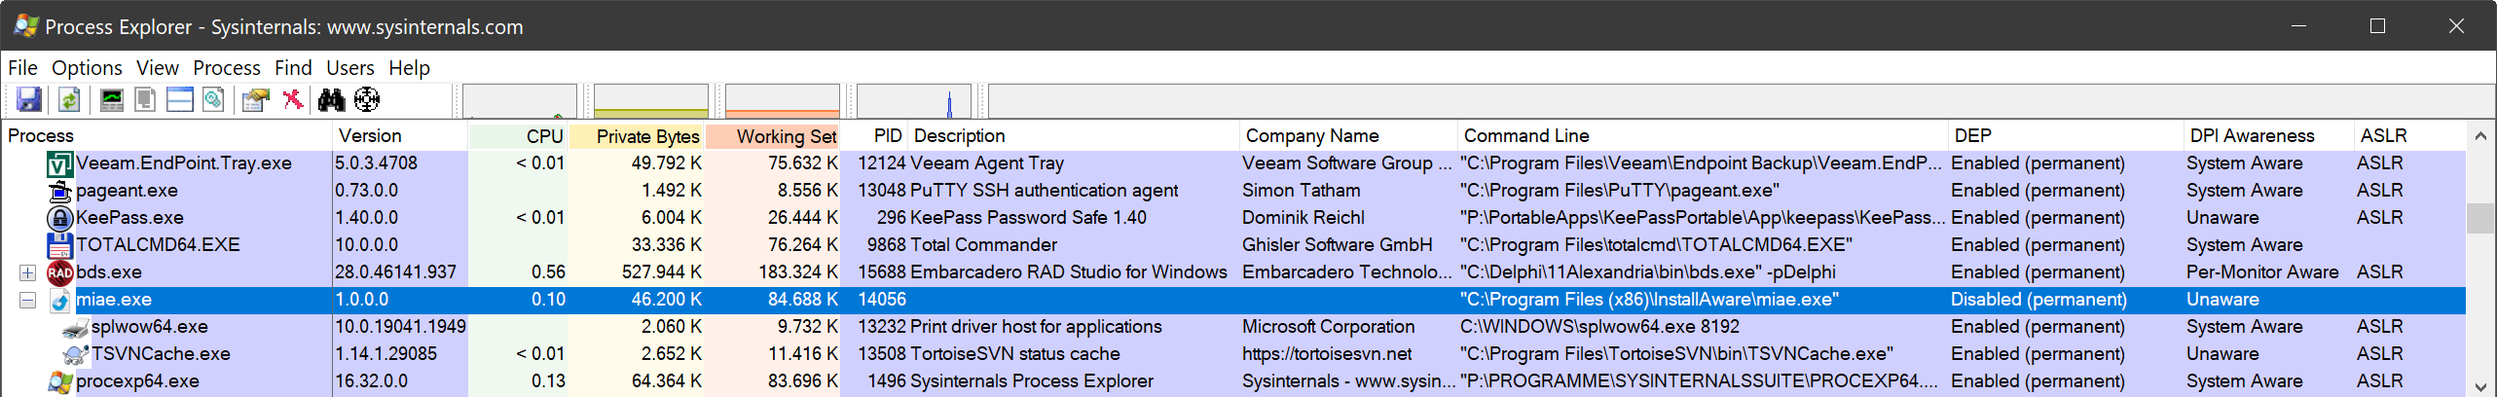
Task: Click Process Explorer title bar icon
Action: click(26, 26)
